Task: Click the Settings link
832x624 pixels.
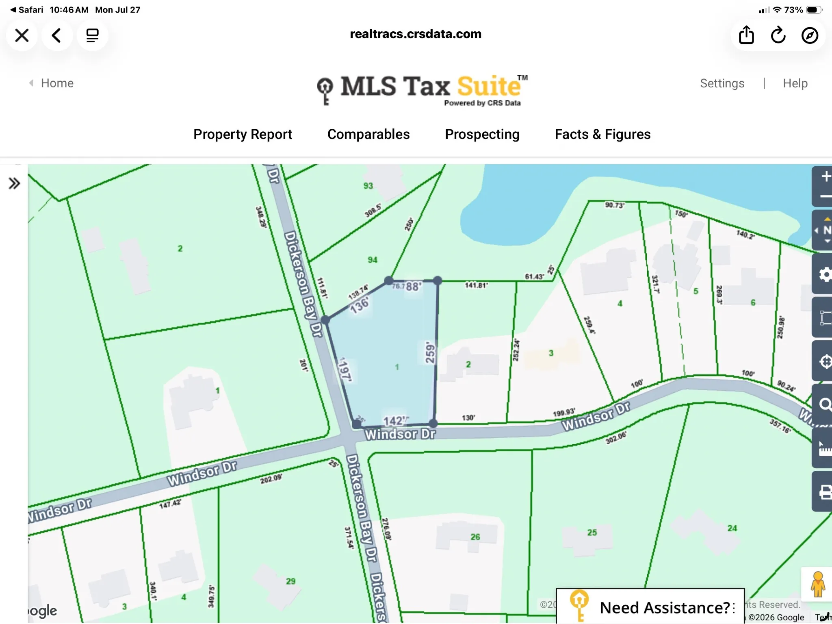Action: tap(722, 83)
